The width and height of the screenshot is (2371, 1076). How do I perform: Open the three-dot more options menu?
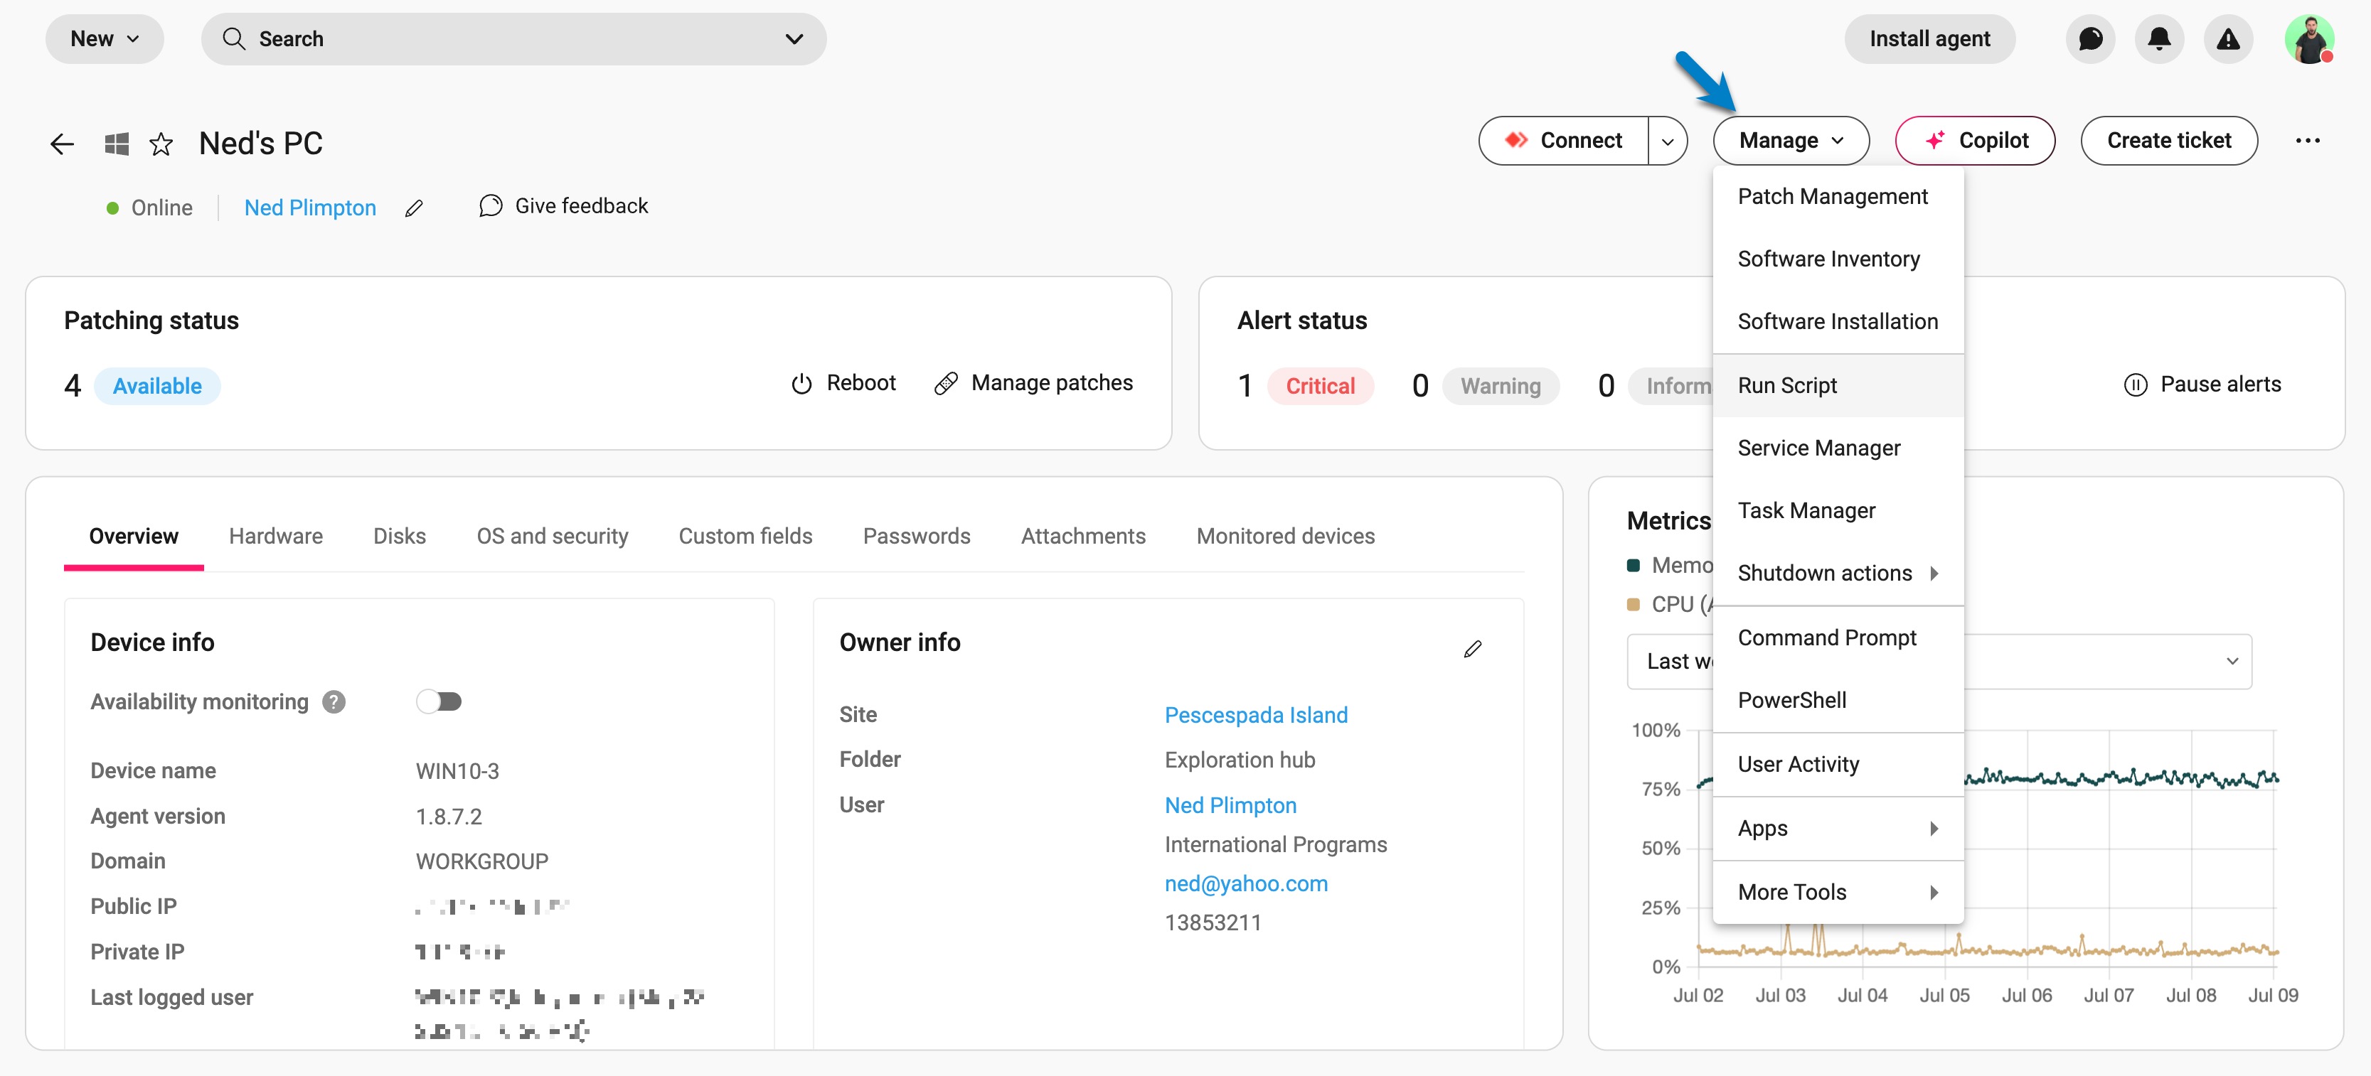pyautogui.click(x=2308, y=141)
